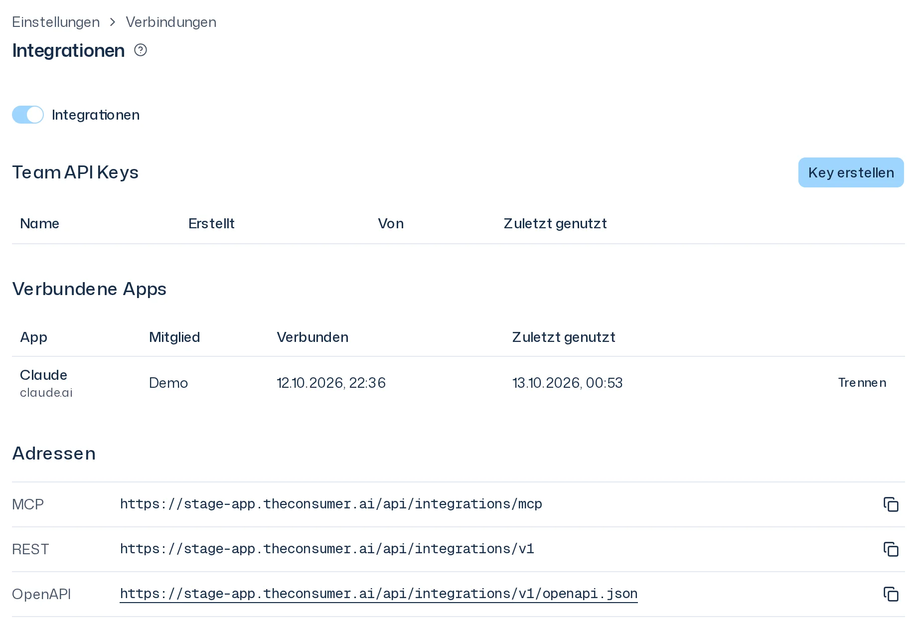Click the Erstellt column header
This screenshot has width=917, height=629.
[211, 223]
